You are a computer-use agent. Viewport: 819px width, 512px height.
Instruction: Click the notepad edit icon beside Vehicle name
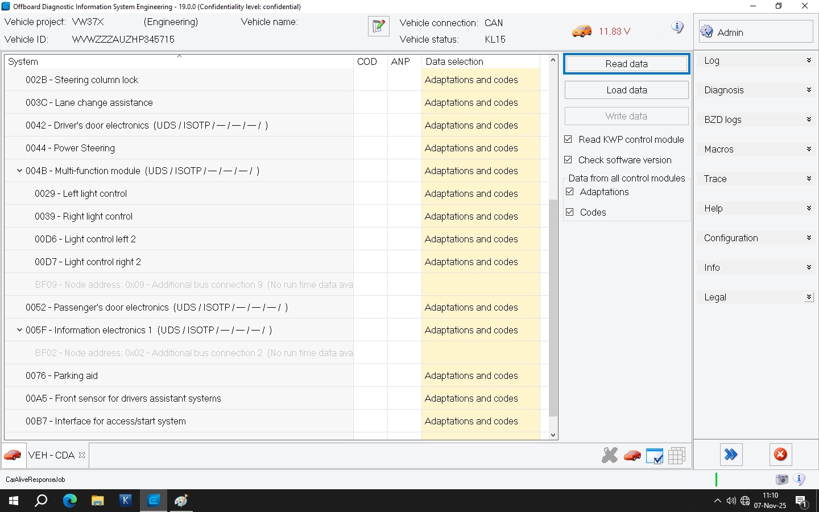coord(378,26)
